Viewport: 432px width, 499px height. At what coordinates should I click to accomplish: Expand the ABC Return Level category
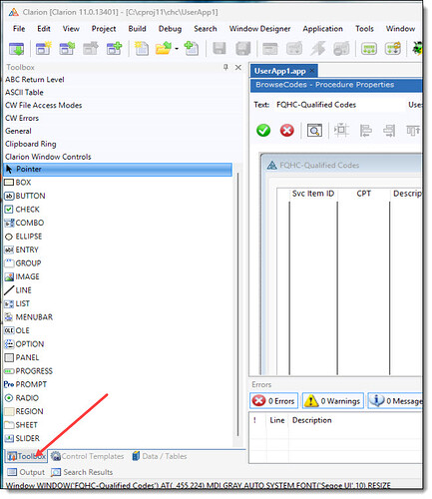click(35, 80)
